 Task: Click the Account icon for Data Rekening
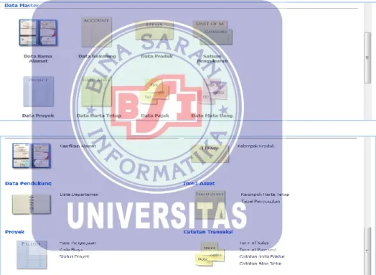96,32
